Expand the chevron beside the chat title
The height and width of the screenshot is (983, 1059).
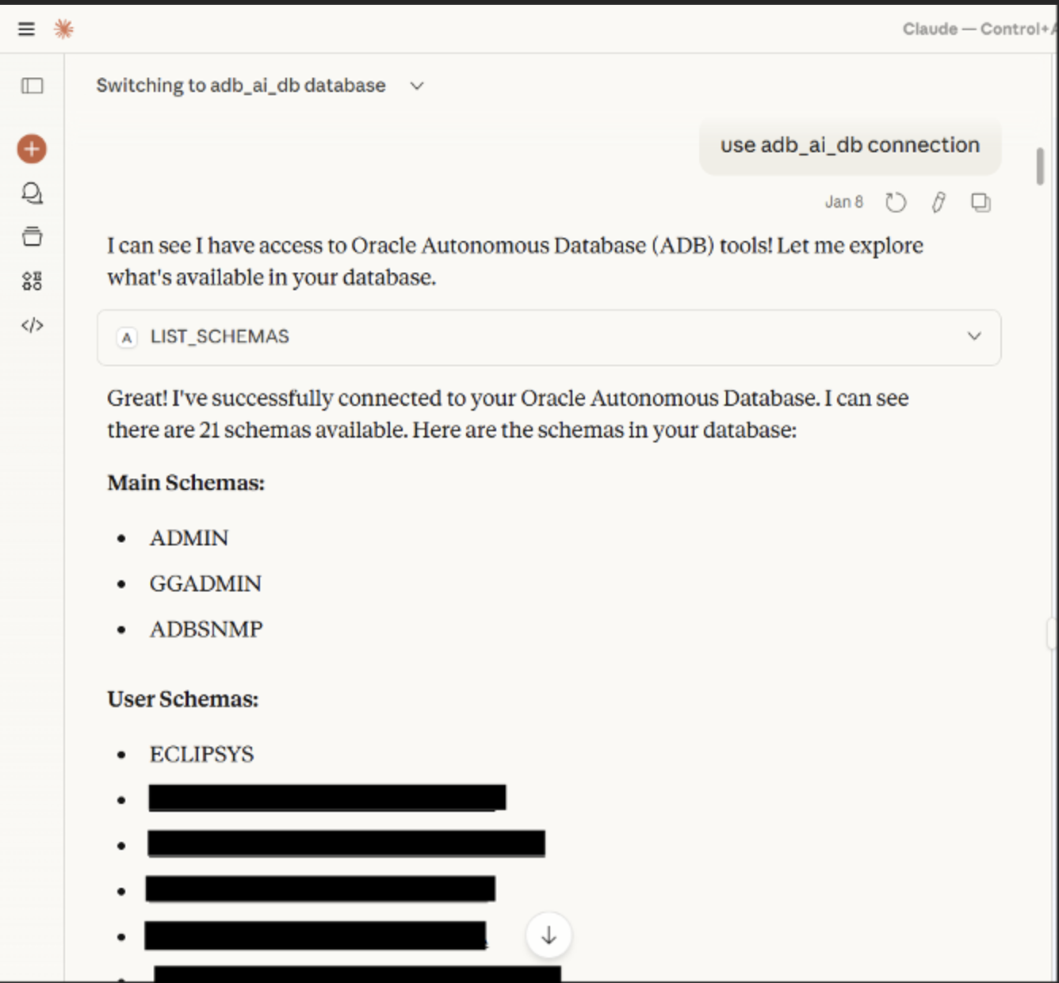(x=417, y=86)
